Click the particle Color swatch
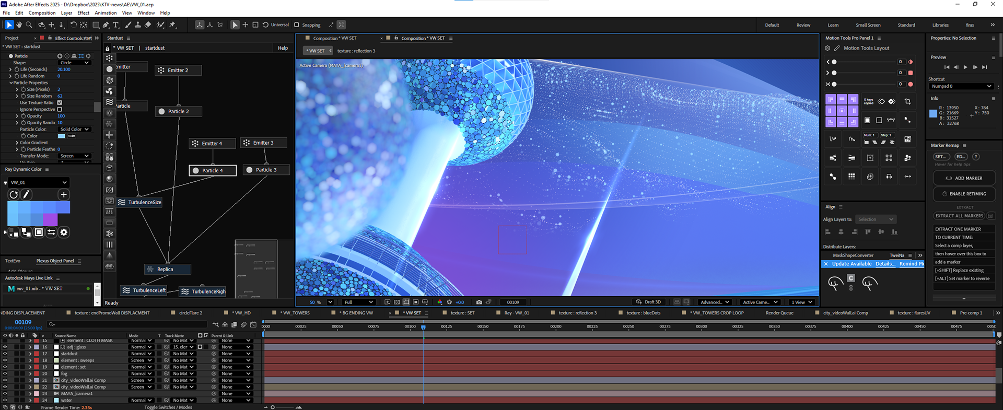The height and width of the screenshot is (410, 1003). [x=62, y=136]
